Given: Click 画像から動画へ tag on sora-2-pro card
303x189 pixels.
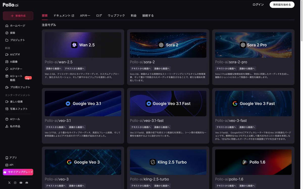Looking at the screenshot, I should coord(247,69).
